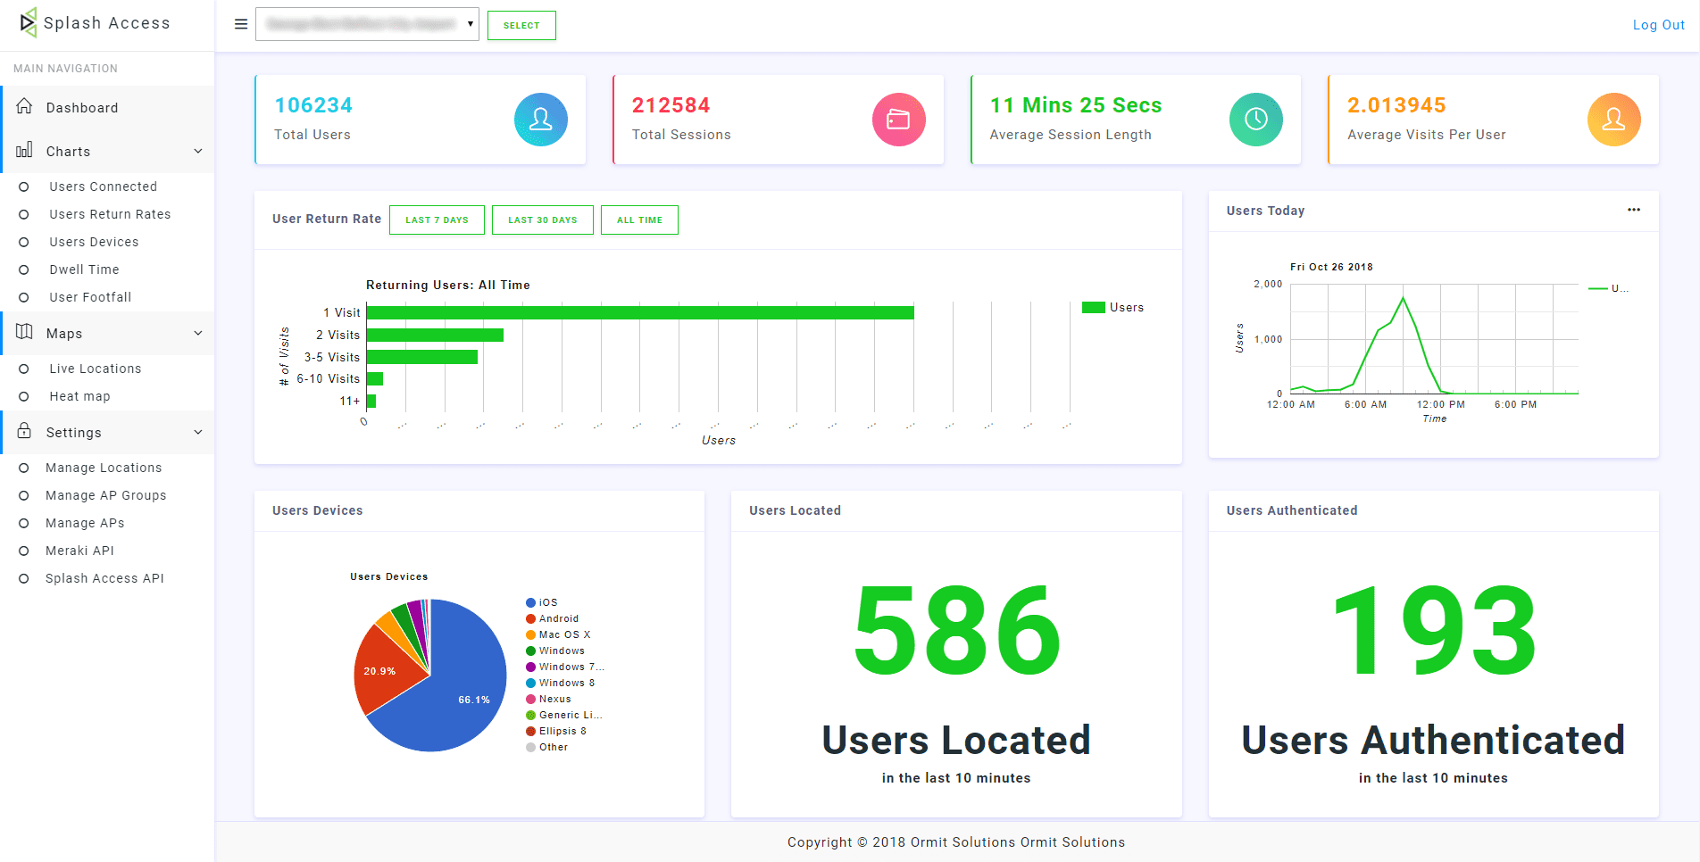
Task: Click the Charts bar-chart icon
Action: tap(25, 150)
